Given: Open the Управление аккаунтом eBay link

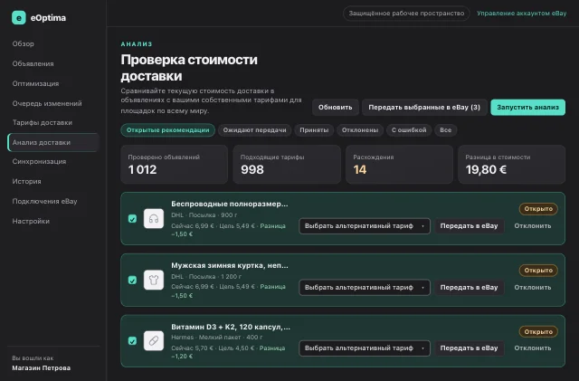Looking at the screenshot, I should [x=521, y=14].
